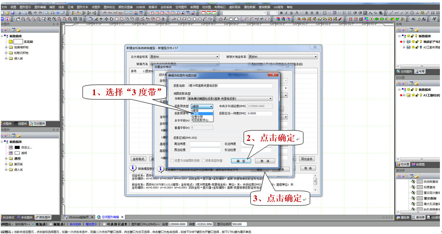Viewport: 442px width, 234px height.
Task: Expand 松散沉积物 tree node
Action: (6, 53)
